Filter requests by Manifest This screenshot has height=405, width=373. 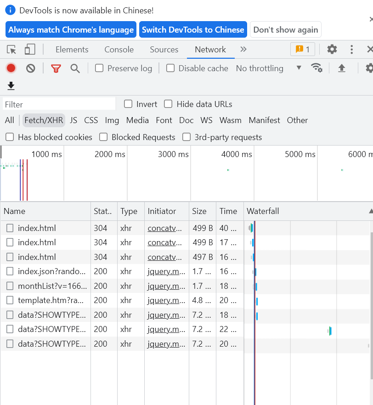click(264, 120)
